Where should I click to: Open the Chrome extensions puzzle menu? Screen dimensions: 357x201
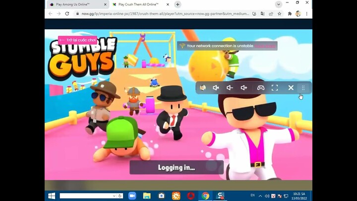click(290, 14)
